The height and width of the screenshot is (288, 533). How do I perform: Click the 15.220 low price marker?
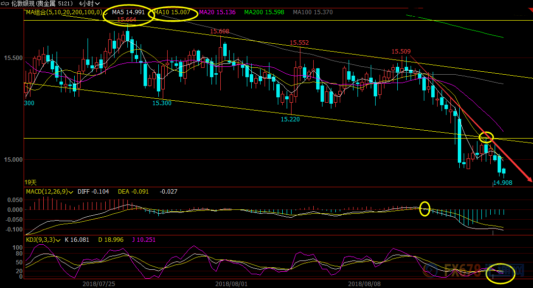pos(291,119)
